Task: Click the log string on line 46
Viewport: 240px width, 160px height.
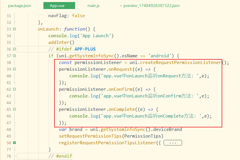Action: 151,116
